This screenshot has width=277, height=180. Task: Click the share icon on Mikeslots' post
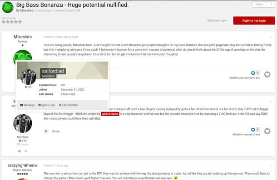coord(270,37)
